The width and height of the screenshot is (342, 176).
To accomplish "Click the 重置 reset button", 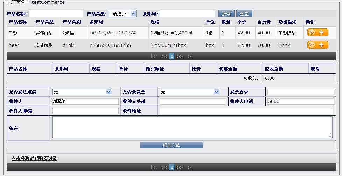I will (x=244, y=14).
